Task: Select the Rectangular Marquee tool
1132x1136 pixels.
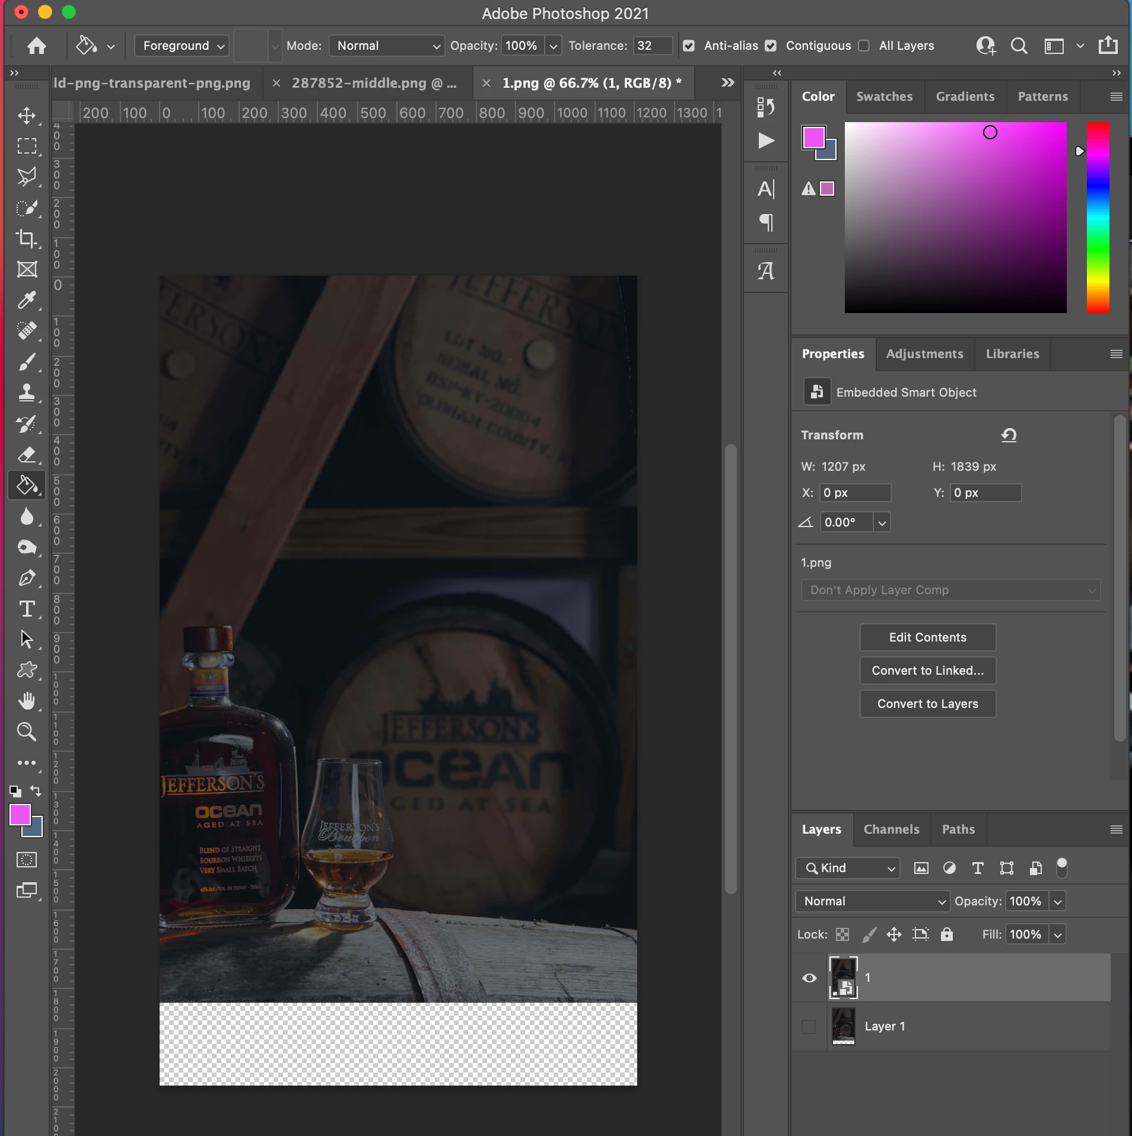Action: [x=27, y=146]
